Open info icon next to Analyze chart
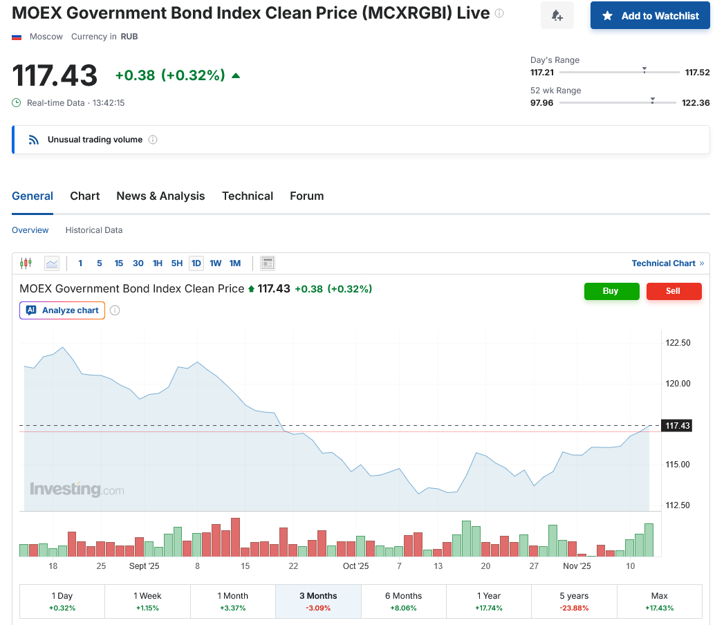Screen dimensions: 715x625 click(x=115, y=310)
